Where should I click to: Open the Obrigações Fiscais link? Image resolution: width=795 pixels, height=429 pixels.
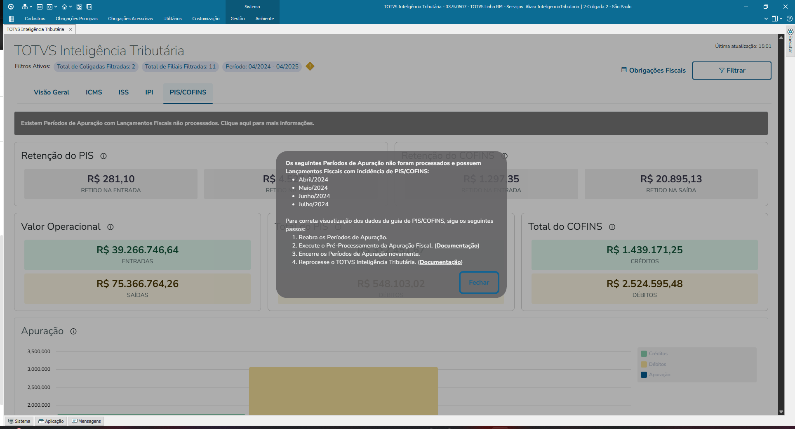click(654, 71)
